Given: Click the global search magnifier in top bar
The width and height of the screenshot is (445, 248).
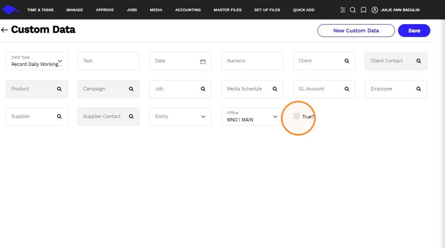Looking at the screenshot, I should tap(353, 10).
